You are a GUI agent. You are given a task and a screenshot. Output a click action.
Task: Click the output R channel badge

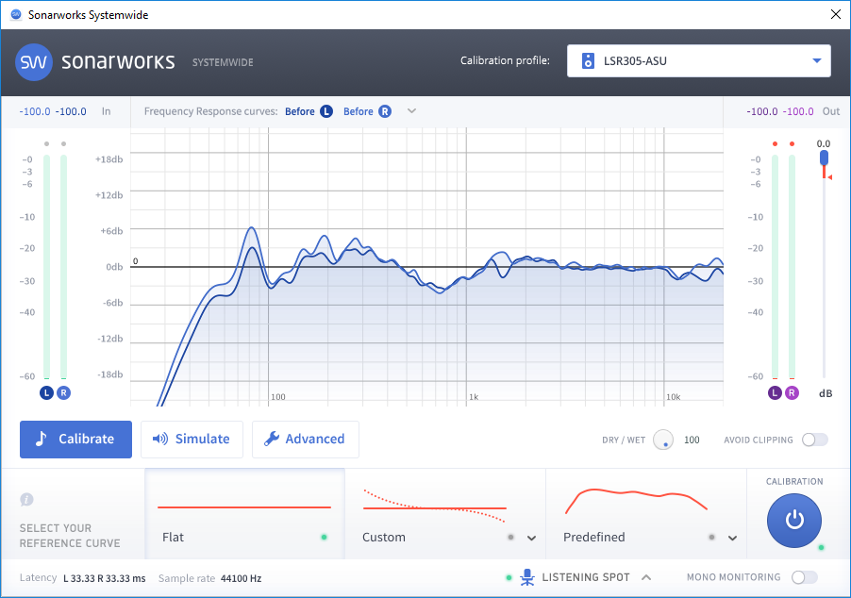tap(792, 393)
